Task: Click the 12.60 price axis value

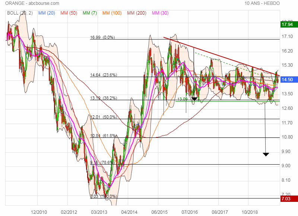Action: click(x=287, y=108)
